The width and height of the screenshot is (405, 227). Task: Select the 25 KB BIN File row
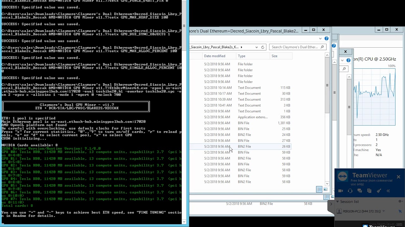click(240, 129)
